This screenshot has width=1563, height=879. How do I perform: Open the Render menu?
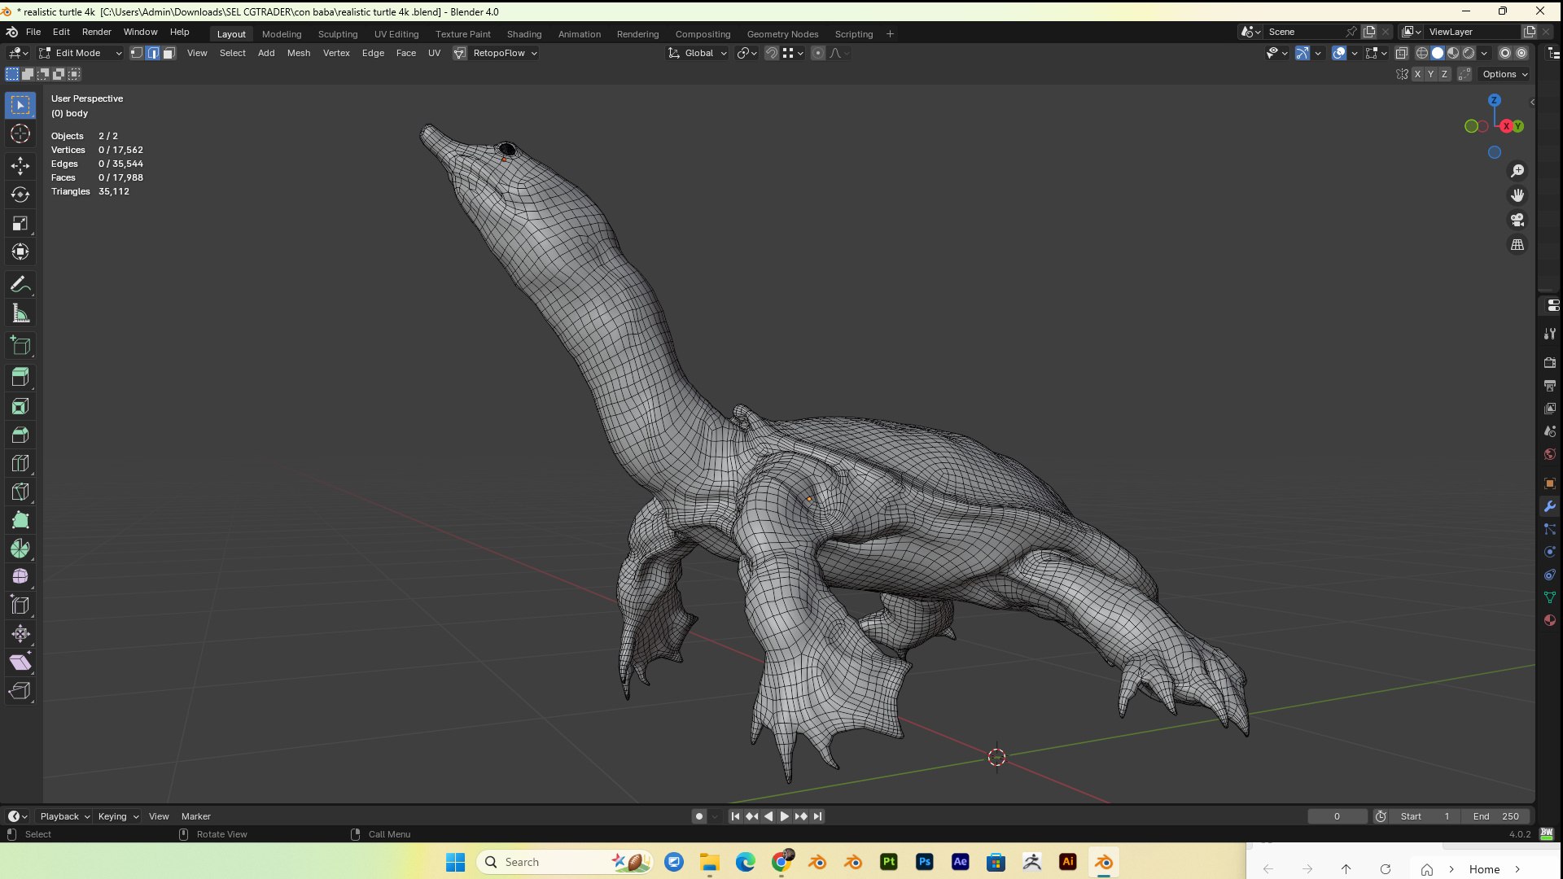tap(96, 32)
